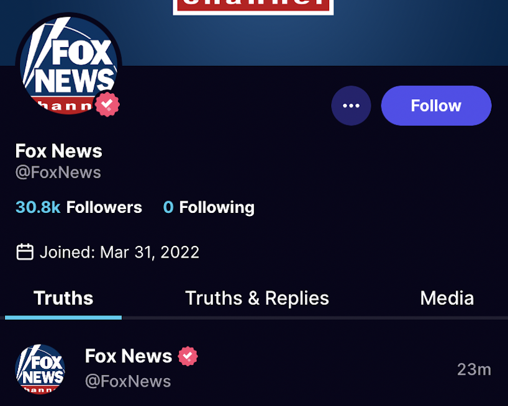Click the @FoxNews handle on the profile
The image size is (508, 406).
(x=58, y=172)
